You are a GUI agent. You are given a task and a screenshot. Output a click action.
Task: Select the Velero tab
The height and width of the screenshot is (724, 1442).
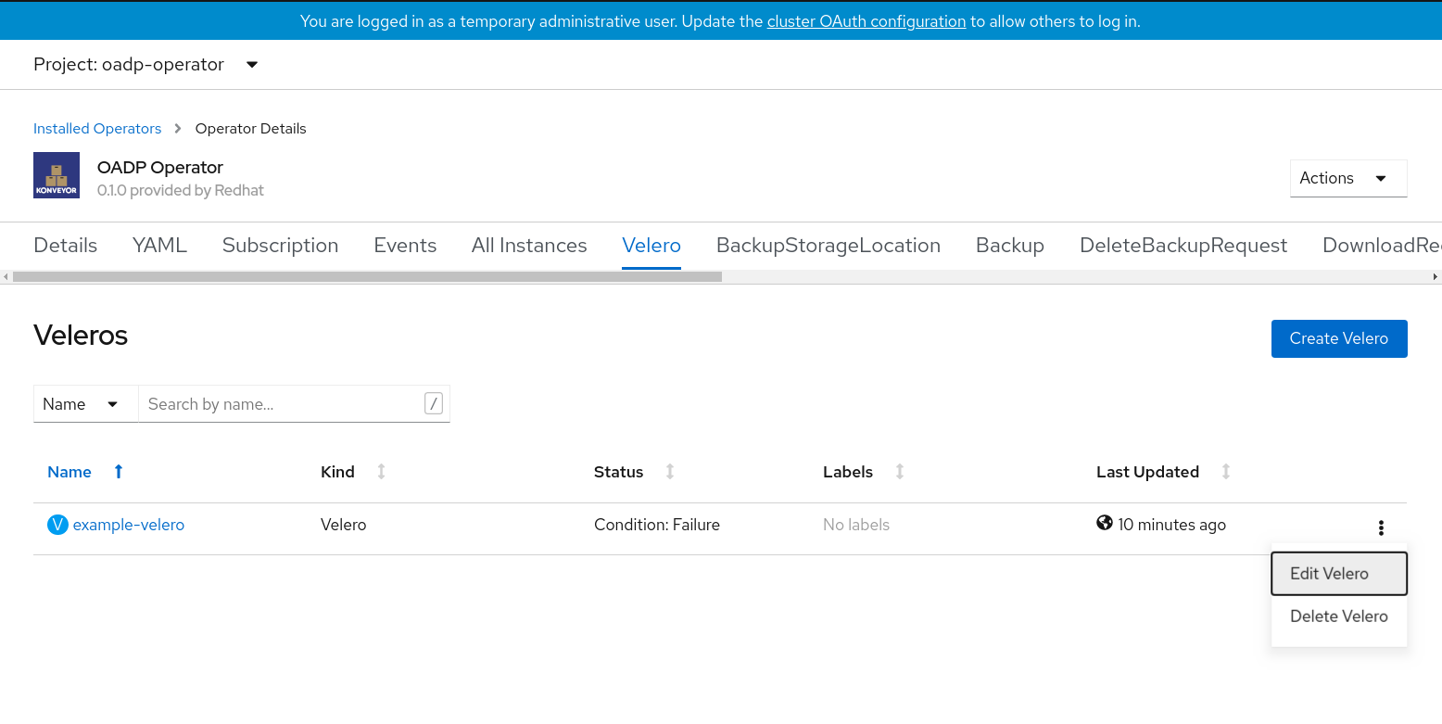point(651,245)
